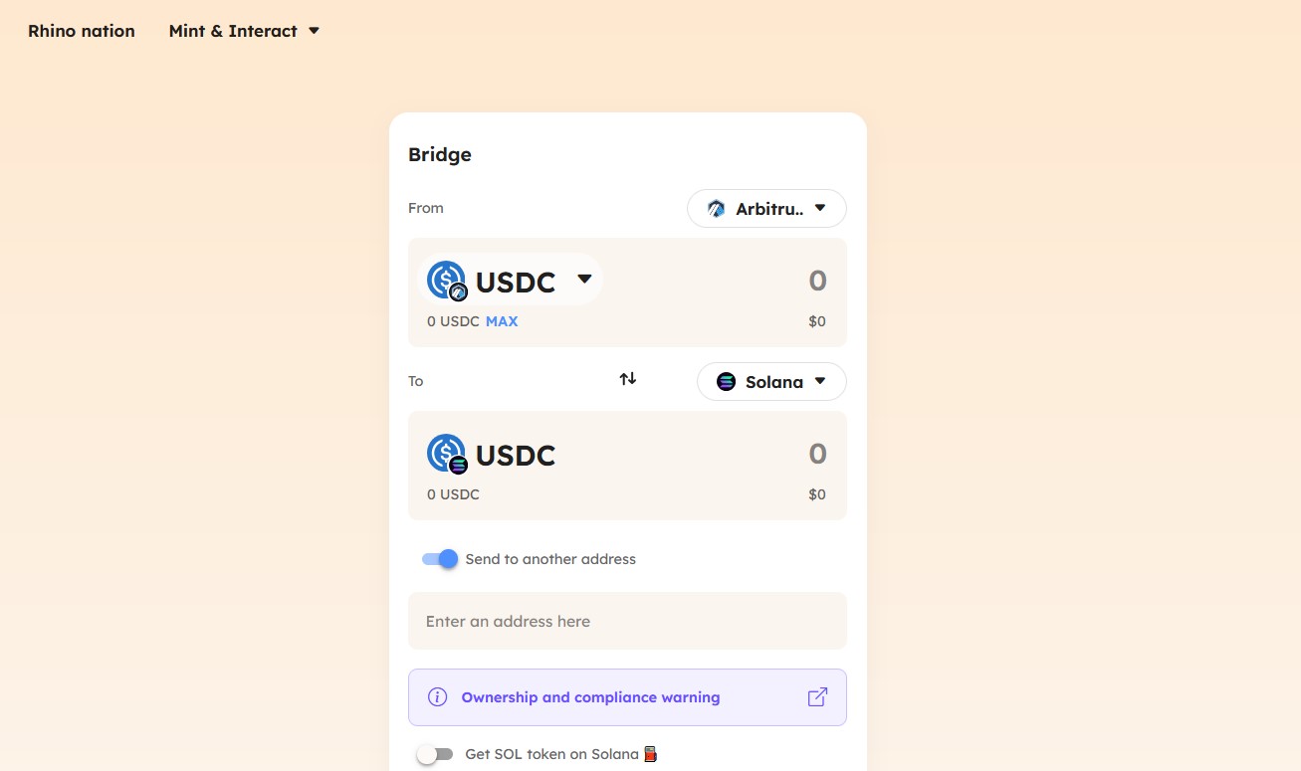
Task: Click the info circle icon in warning banner
Action: click(437, 697)
